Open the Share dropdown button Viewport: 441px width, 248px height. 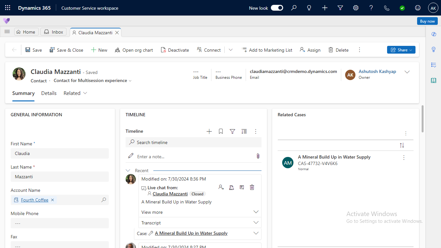[x=401, y=50]
